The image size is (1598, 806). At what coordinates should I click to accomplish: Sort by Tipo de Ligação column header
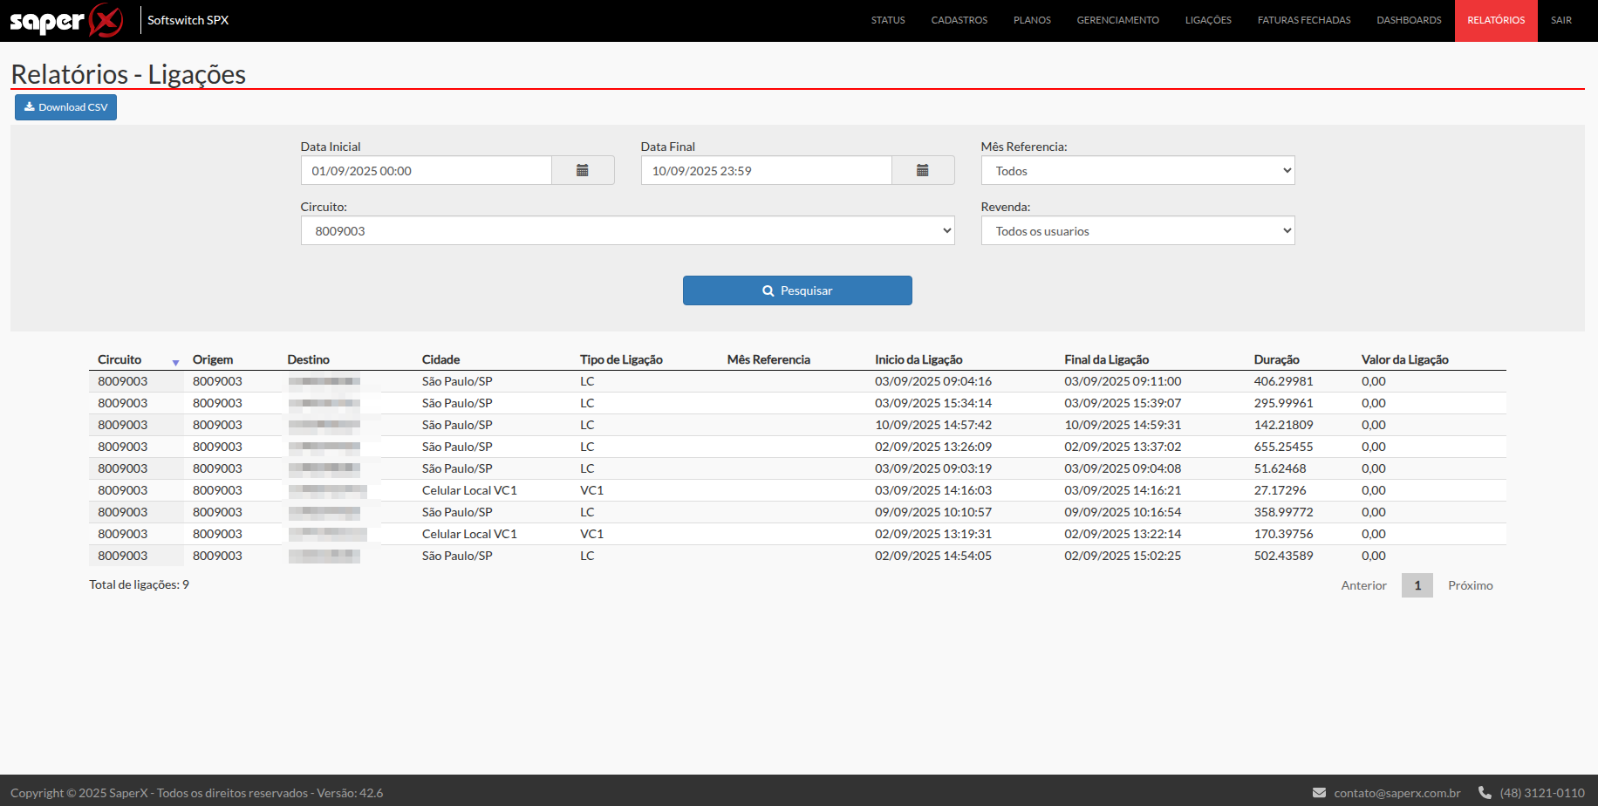point(621,359)
